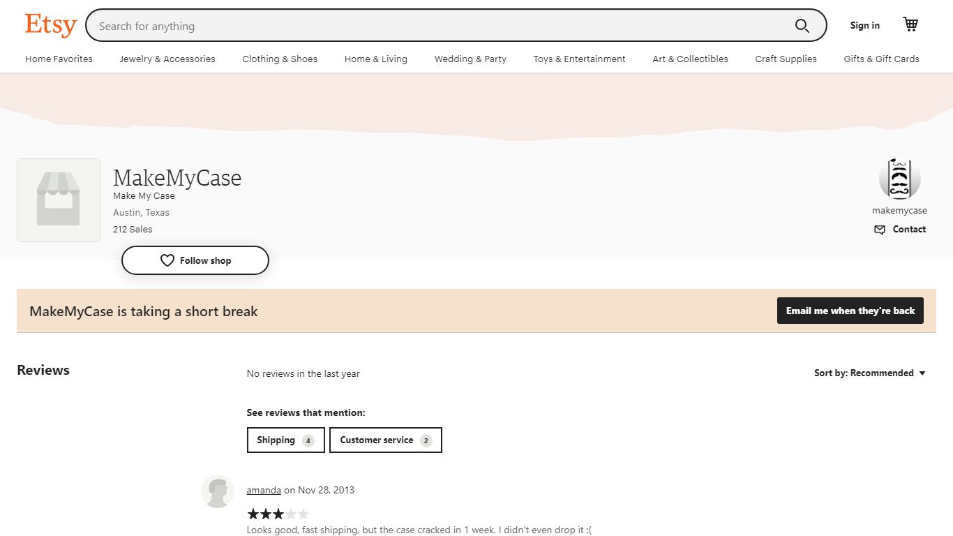Open Craft Supplies category

click(x=786, y=59)
